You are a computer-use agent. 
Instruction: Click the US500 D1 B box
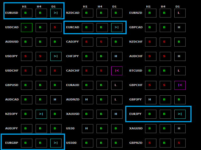tap(117, 143)
